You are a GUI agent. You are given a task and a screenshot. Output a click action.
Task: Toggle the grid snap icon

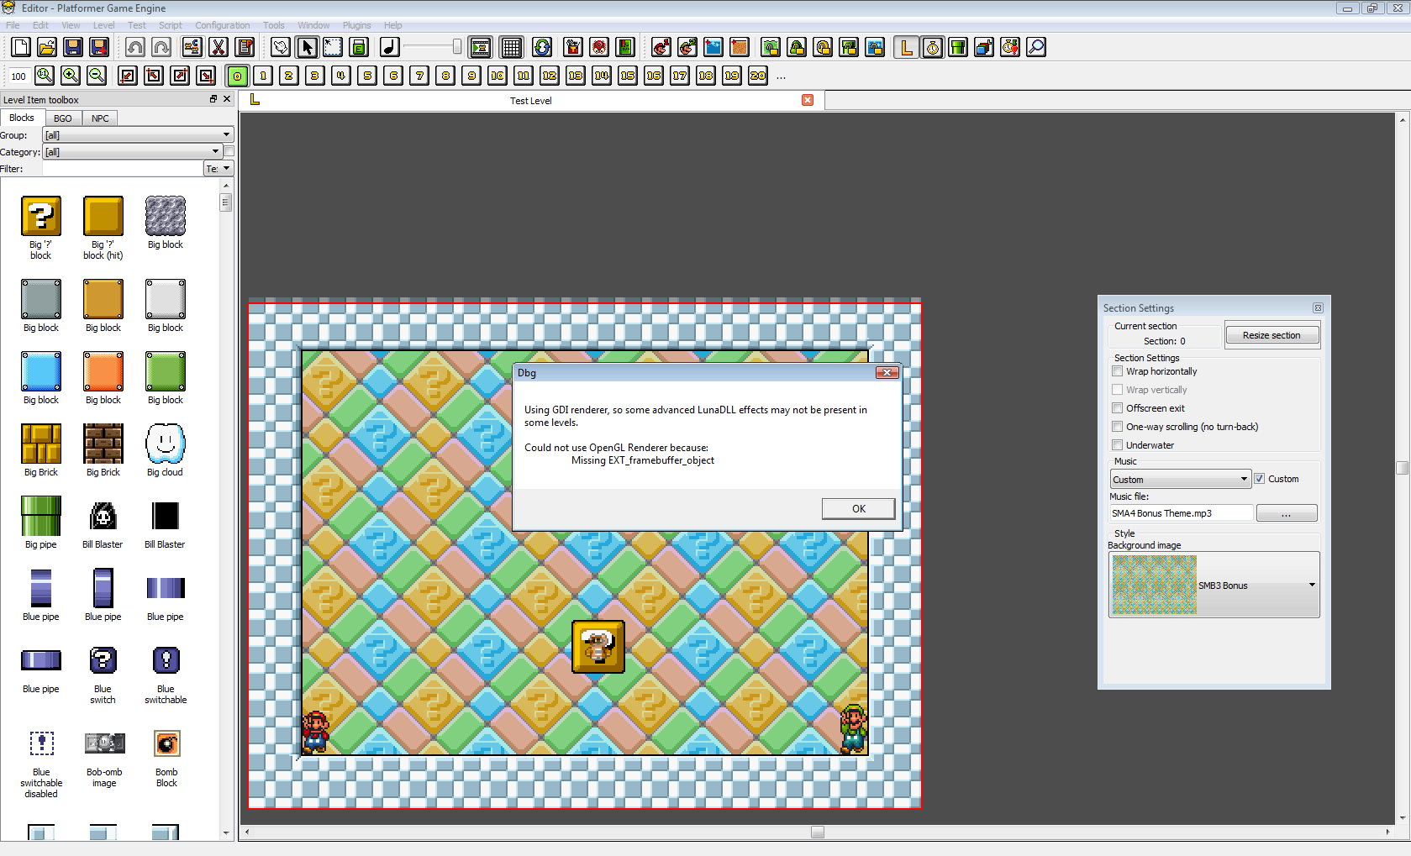tap(511, 47)
